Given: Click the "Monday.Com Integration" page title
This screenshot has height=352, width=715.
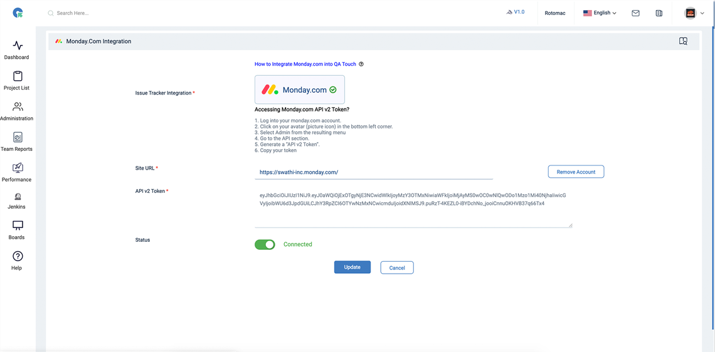Looking at the screenshot, I should [98, 41].
